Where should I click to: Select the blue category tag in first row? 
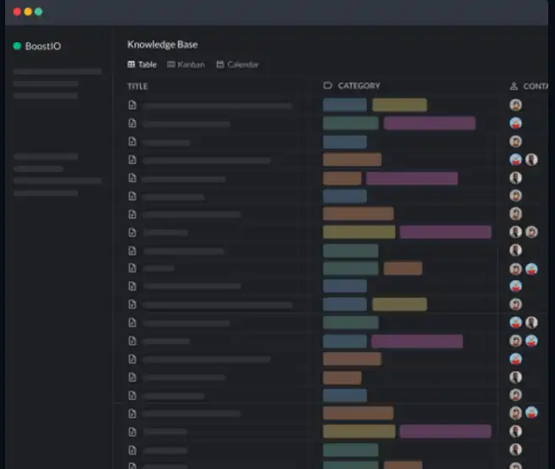pos(345,105)
